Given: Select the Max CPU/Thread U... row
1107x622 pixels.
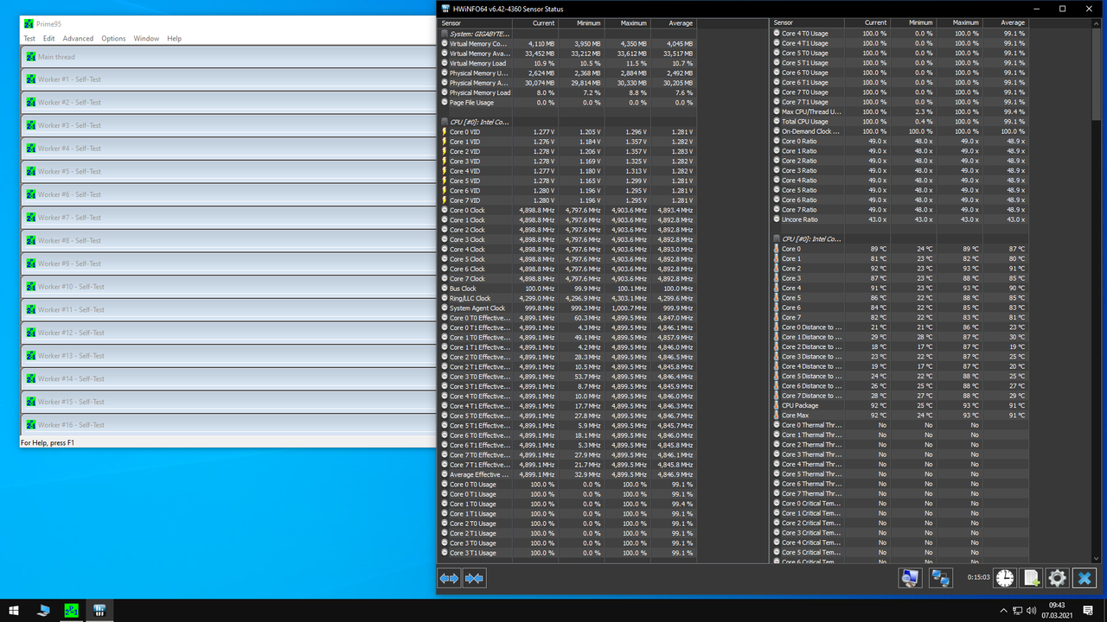Looking at the screenshot, I should pyautogui.click(x=899, y=111).
